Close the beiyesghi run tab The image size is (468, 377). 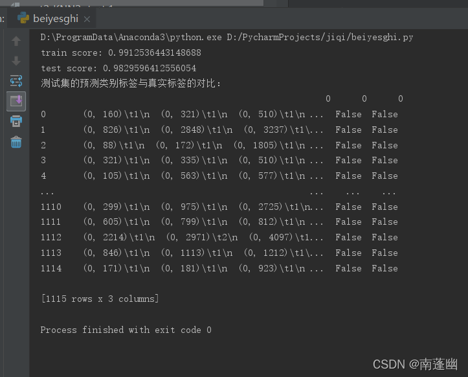point(87,19)
